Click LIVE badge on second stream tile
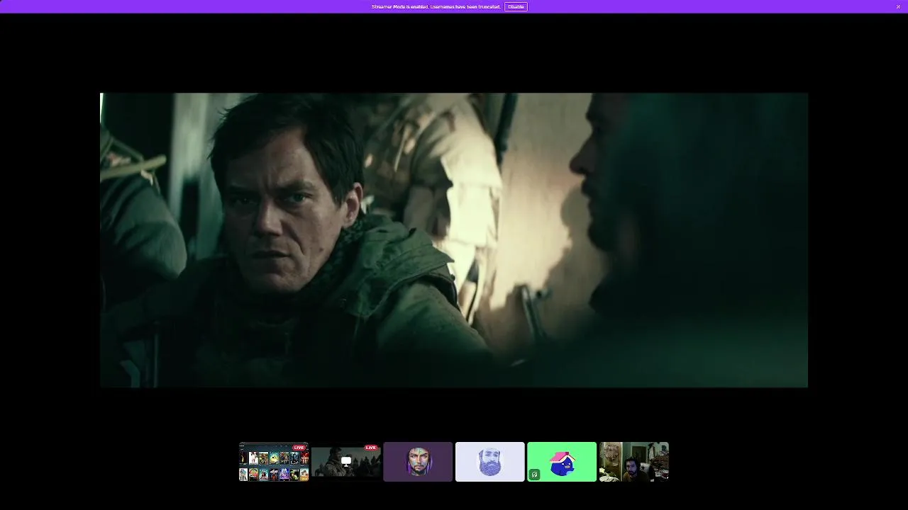 (x=371, y=448)
